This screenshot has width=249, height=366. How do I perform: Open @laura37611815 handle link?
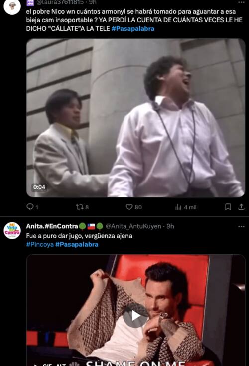(x=60, y=2)
